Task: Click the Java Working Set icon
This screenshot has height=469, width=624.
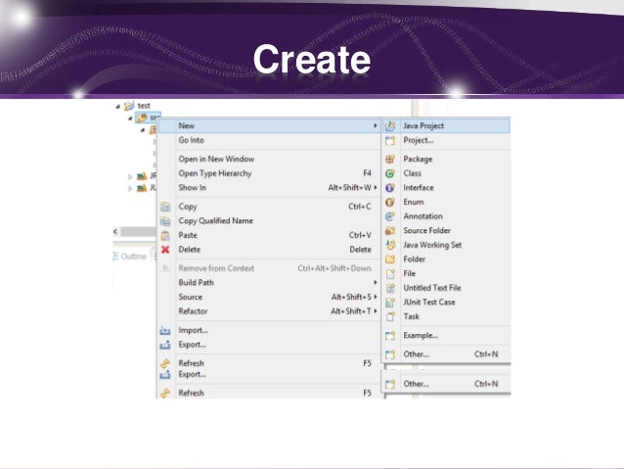Action: 390,245
